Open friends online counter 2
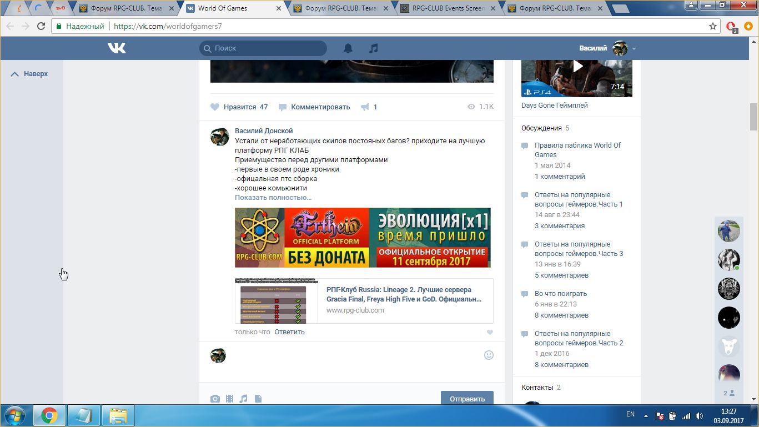This screenshot has width=759, height=427. tap(729, 393)
